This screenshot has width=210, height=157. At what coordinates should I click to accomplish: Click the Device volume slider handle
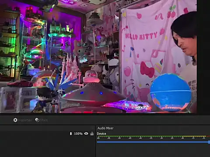click(209, 142)
